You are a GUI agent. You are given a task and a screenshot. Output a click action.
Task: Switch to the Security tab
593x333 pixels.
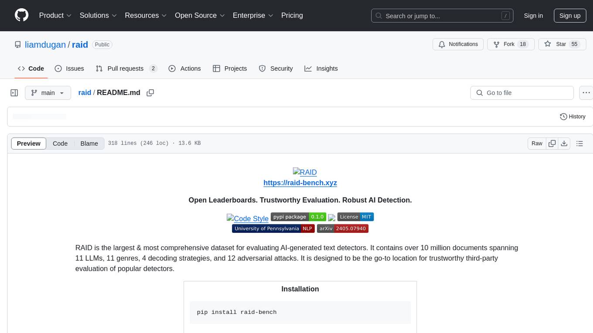coord(276,68)
